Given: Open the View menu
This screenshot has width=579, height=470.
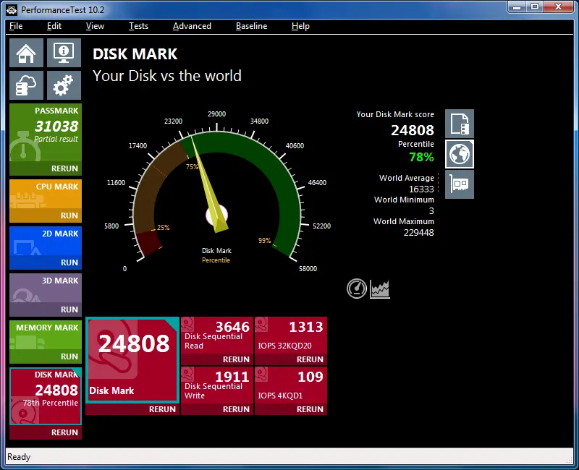Looking at the screenshot, I should 95,26.
